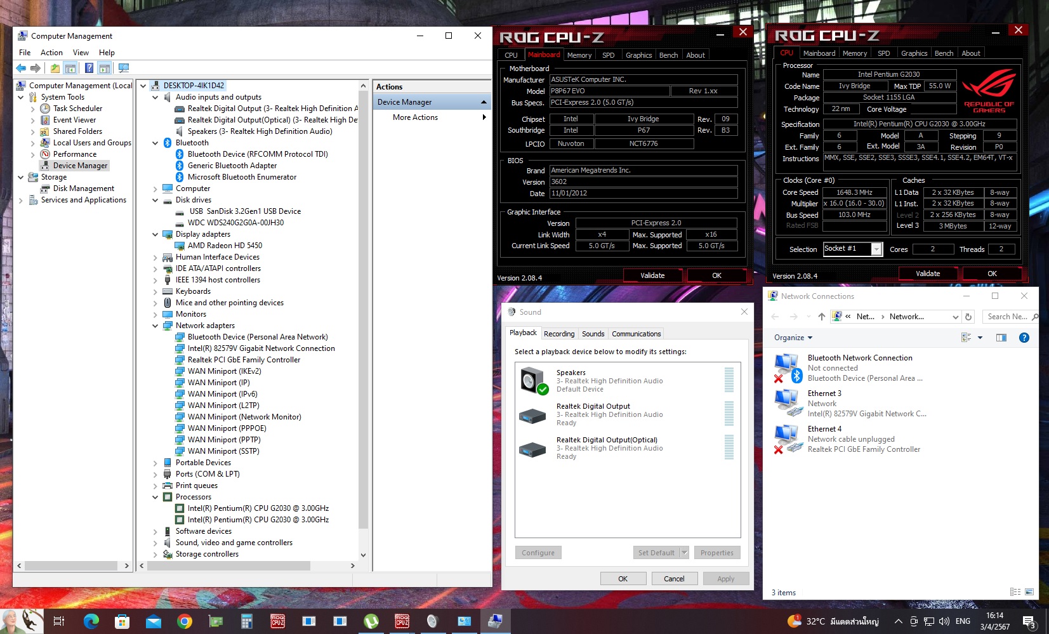Screen dimensions: 1049x634
Task: Select Bluetooth Network Connection icon
Action: click(788, 368)
